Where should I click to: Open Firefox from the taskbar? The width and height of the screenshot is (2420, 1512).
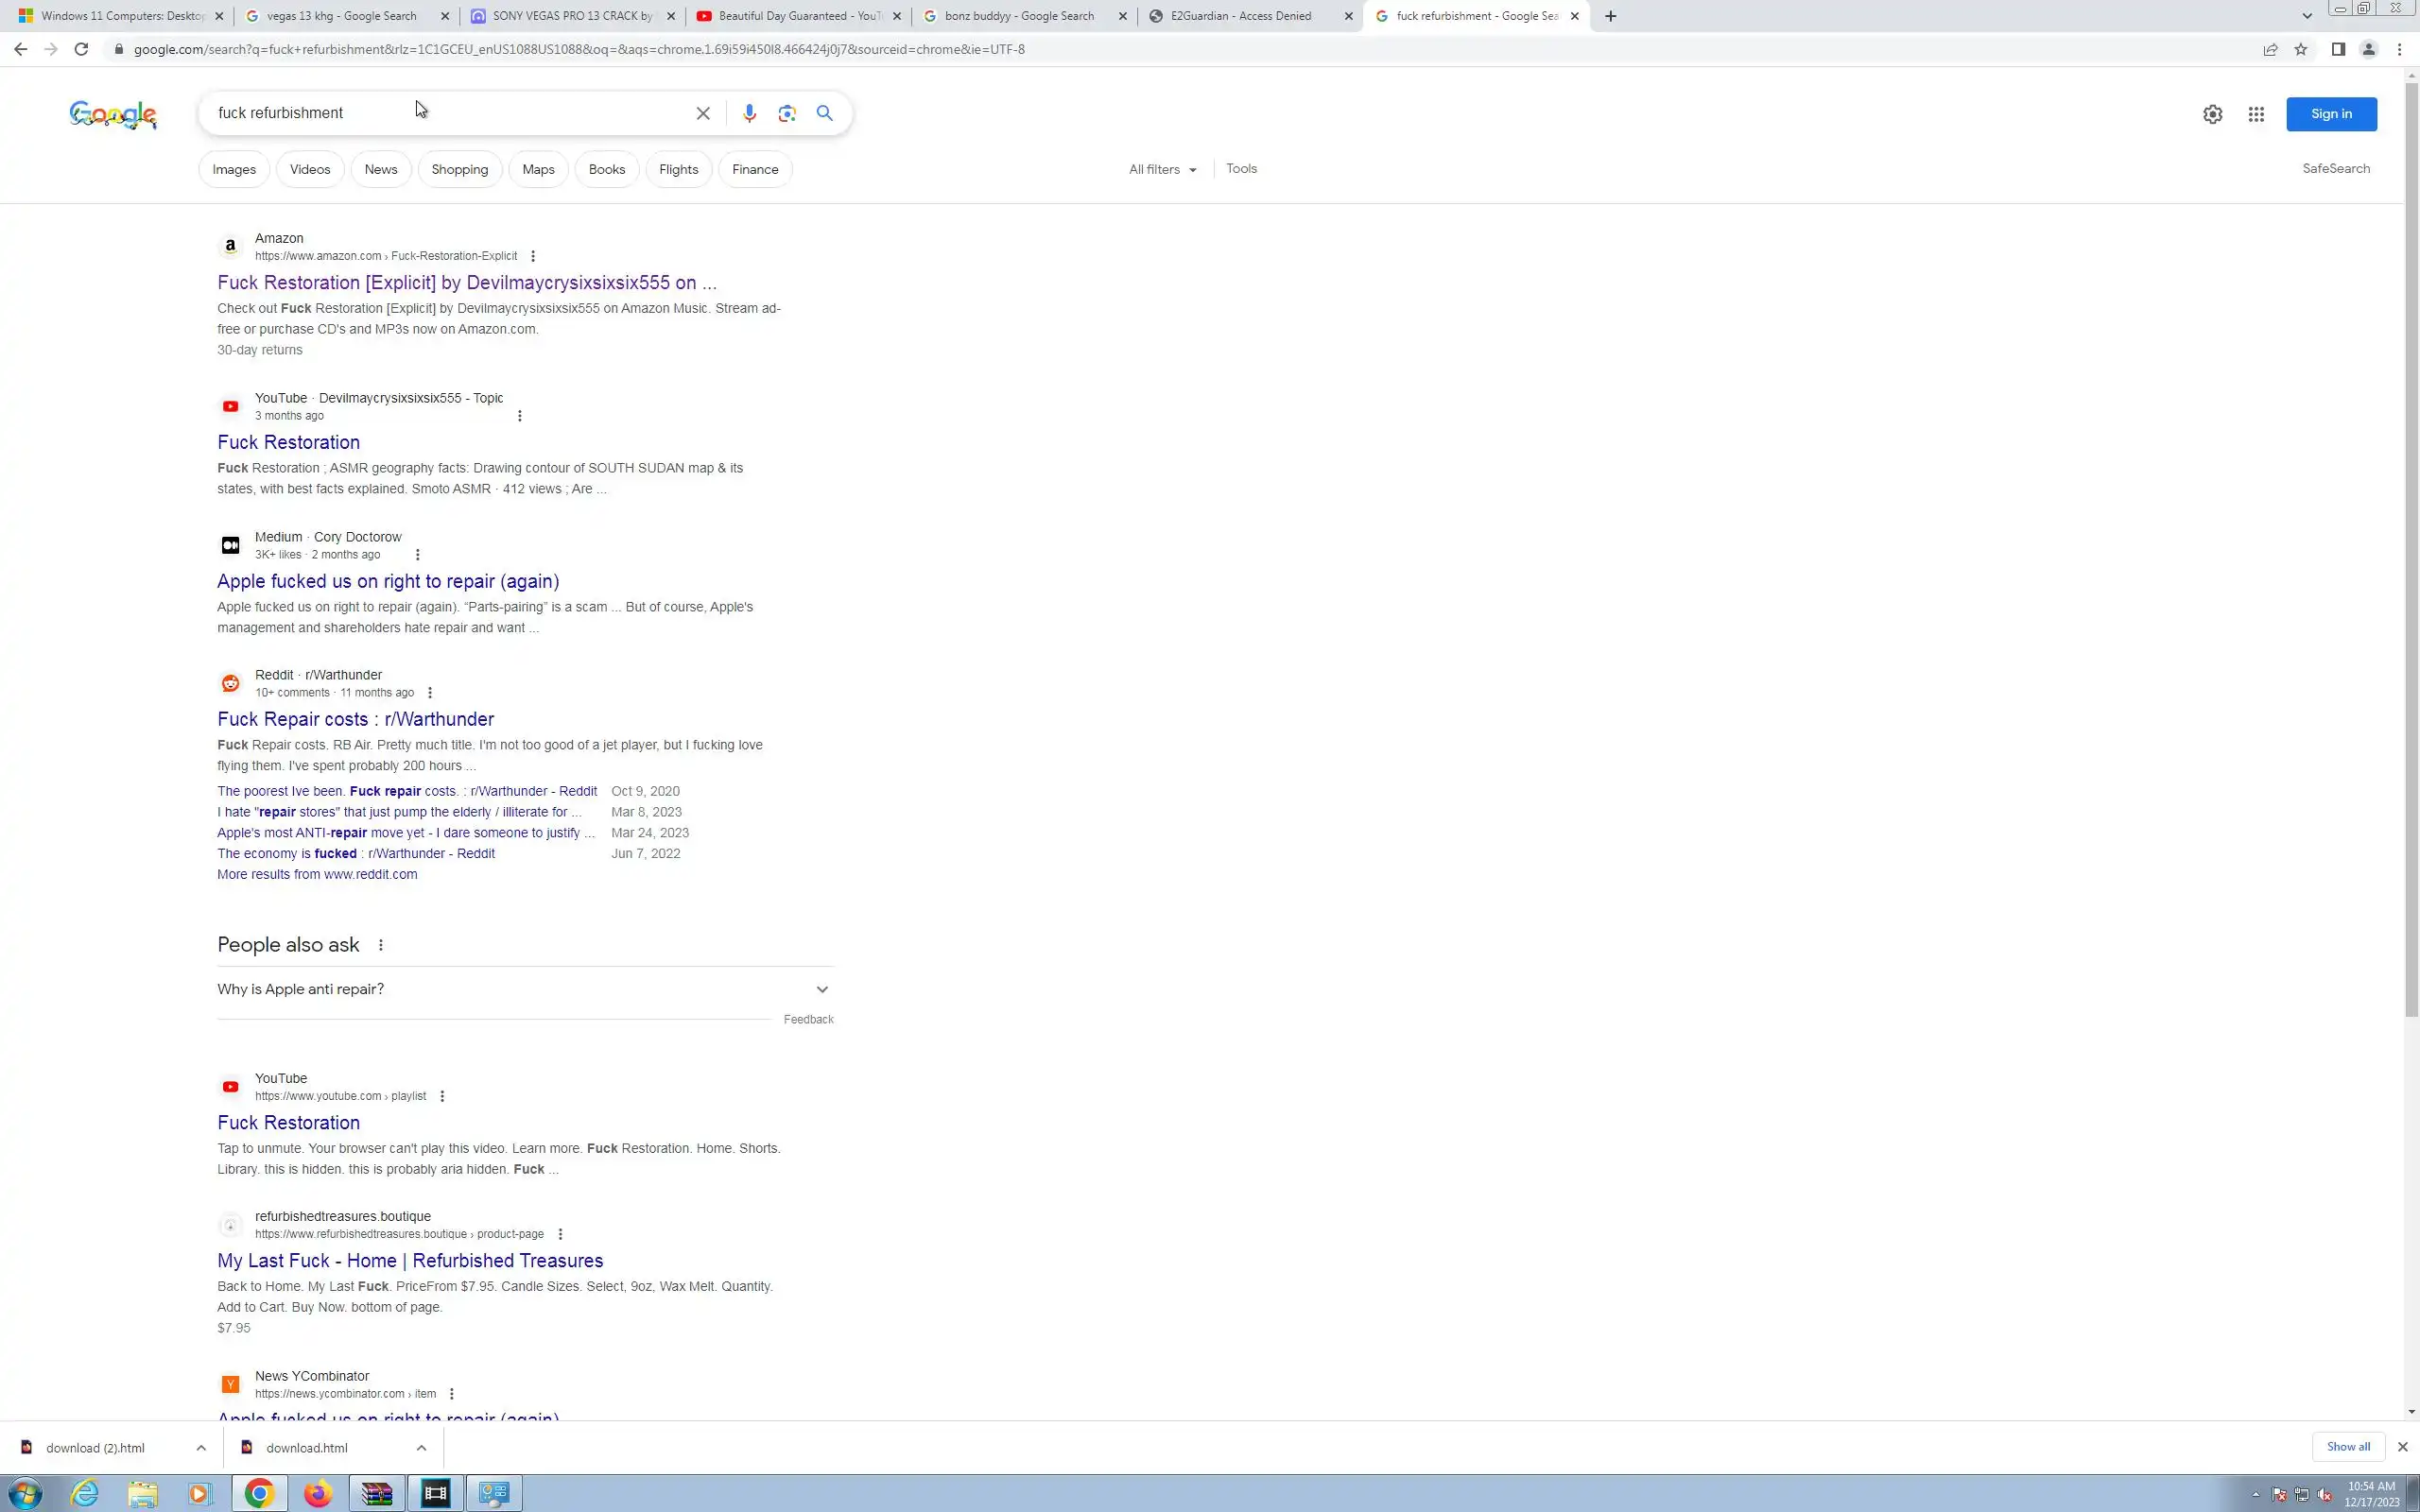pyautogui.click(x=318, y=1493)
